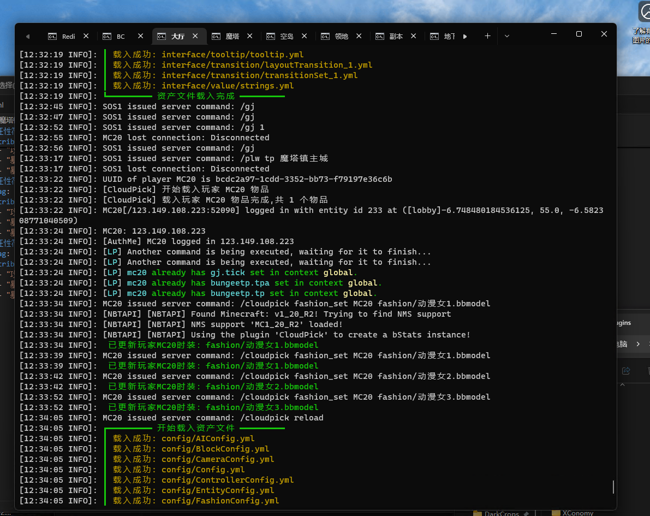Screen dimensions: 650x516
Task: Open the 领地 terminal tab
Action: (x=341, y=37)
